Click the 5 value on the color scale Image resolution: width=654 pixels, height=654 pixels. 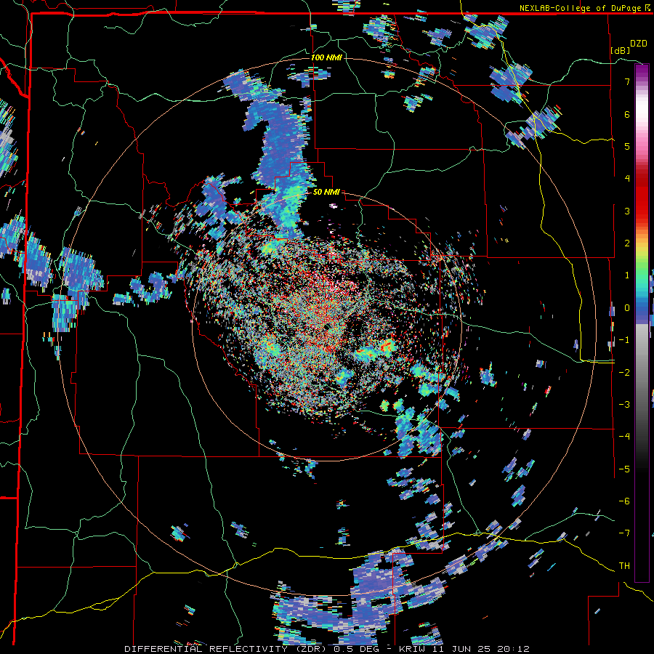coord(627,146)
